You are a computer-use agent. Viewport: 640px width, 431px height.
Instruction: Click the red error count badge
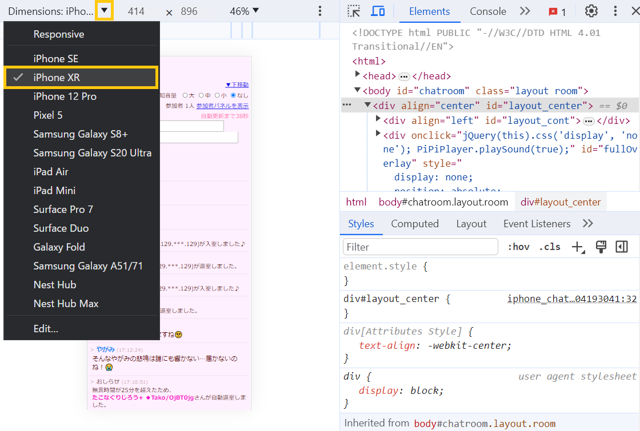coord(557,12)
